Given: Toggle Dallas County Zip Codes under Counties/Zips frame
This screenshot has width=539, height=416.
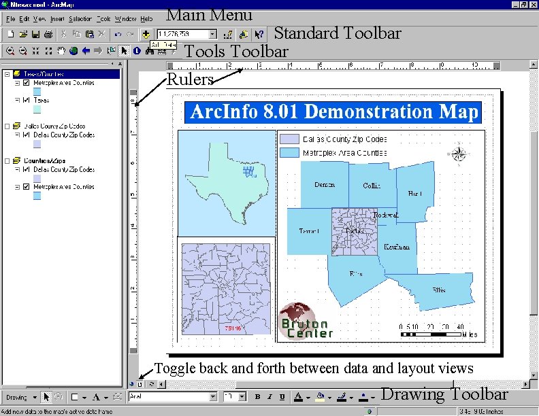Looking at the screenshot, I should [26, 169].
